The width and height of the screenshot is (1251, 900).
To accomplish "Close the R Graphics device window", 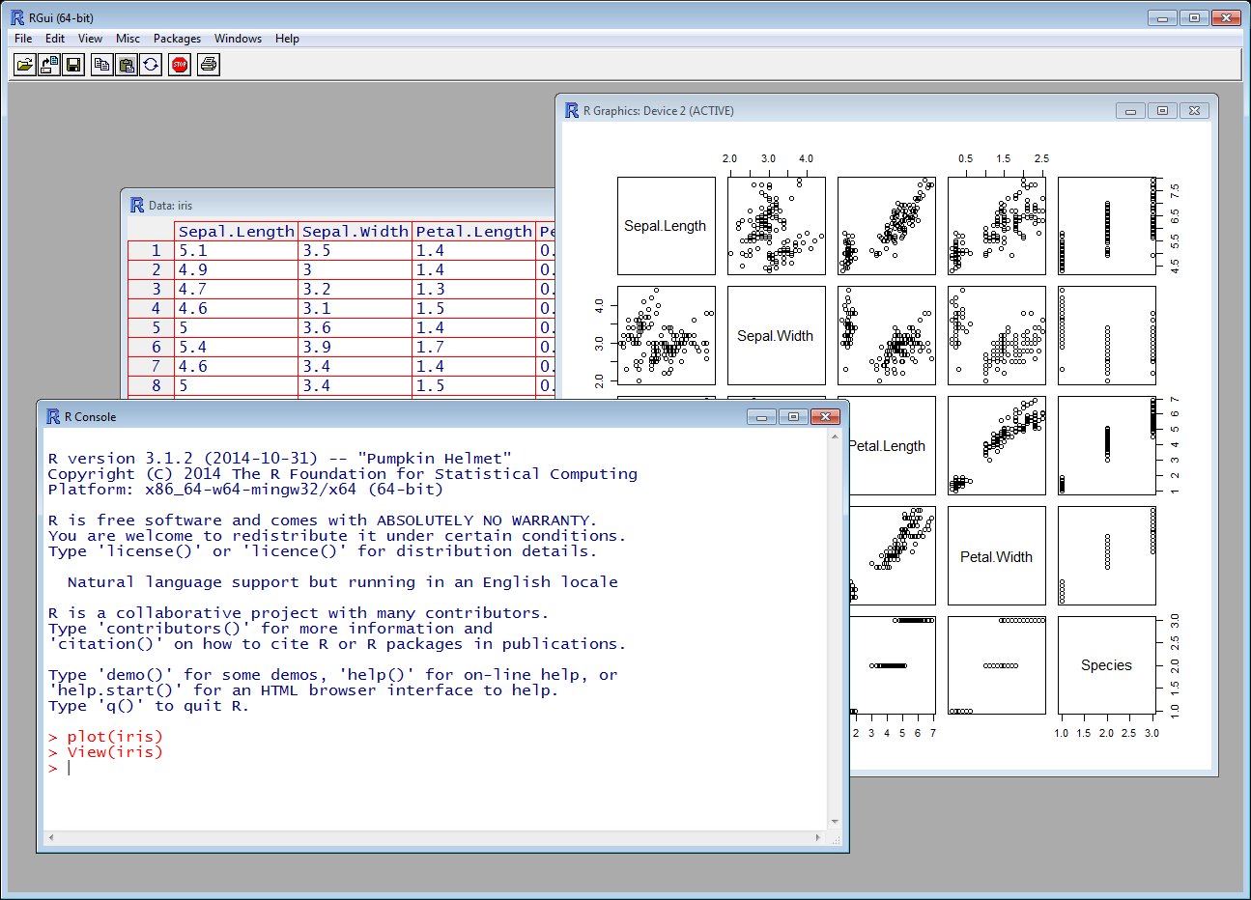I will (1195, 111).
